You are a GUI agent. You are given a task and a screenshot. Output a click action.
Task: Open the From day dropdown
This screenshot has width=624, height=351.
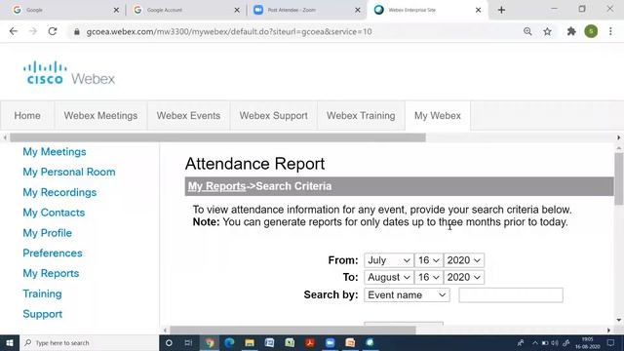429,260
